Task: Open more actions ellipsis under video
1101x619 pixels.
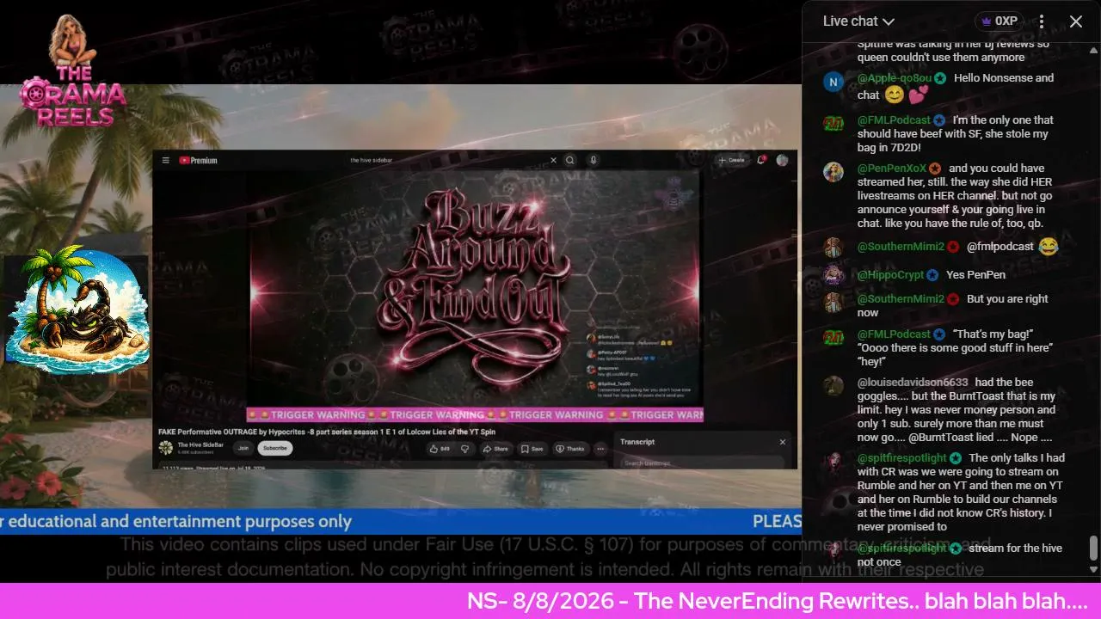Action: (600, 449)
